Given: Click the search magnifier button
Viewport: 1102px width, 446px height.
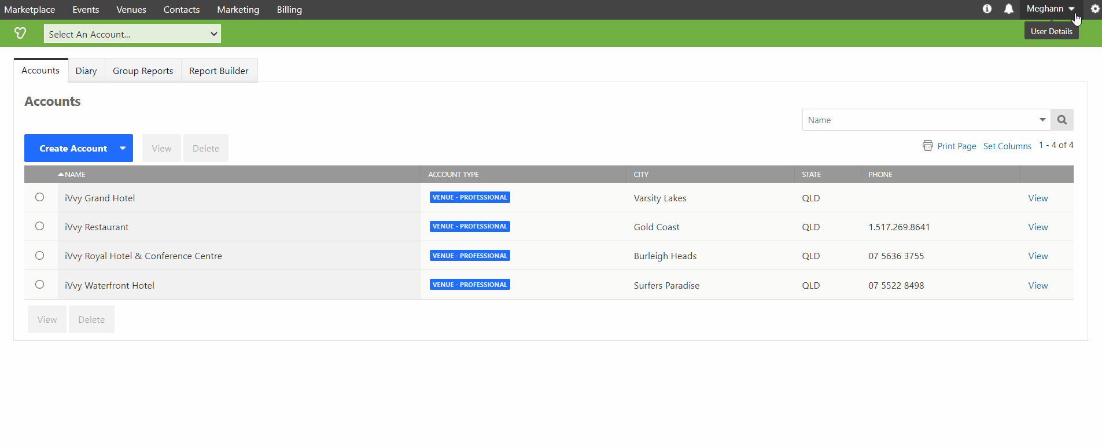Looking at the screenshot, I should click(x=1062, y=120).
